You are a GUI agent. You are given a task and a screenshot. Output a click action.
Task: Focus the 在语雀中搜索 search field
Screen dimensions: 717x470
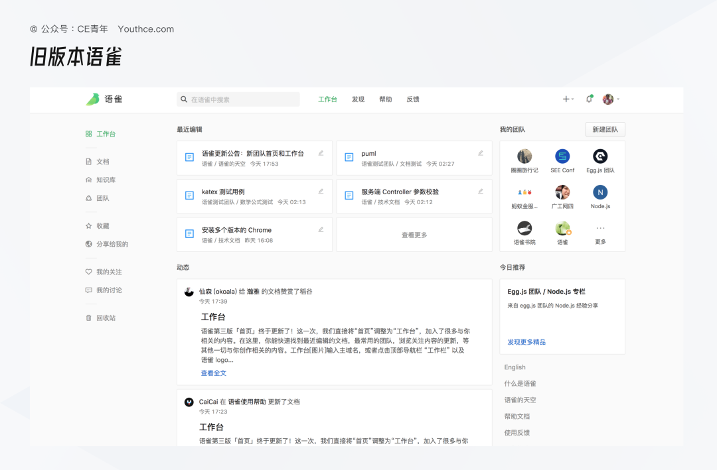tap(238, 99)
